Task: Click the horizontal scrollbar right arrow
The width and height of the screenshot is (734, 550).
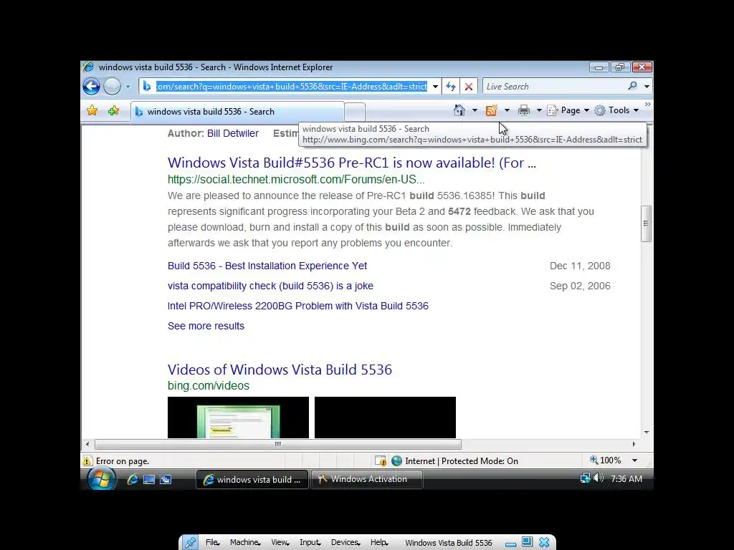Action: coord(634,444)
